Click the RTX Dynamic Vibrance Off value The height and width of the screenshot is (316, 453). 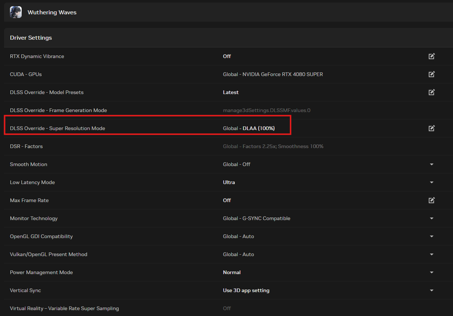click(x=227, y=56)
